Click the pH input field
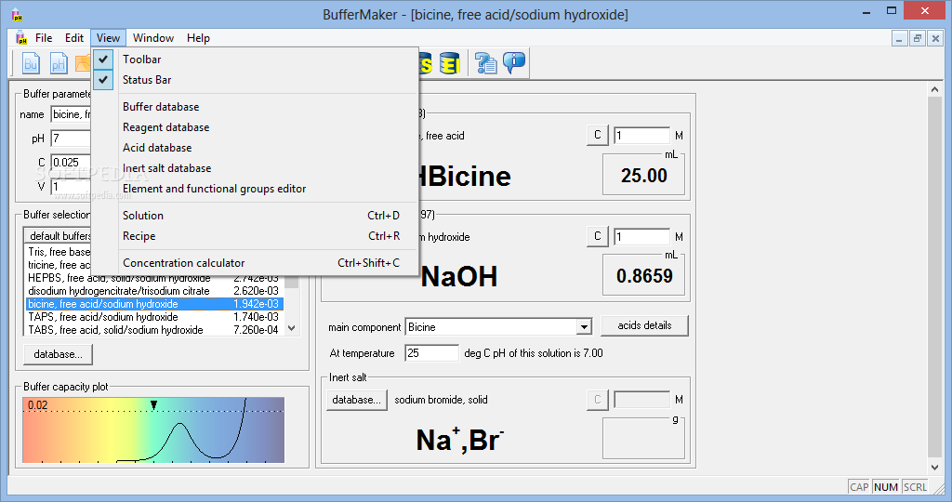952x502 pixels. 71,139
